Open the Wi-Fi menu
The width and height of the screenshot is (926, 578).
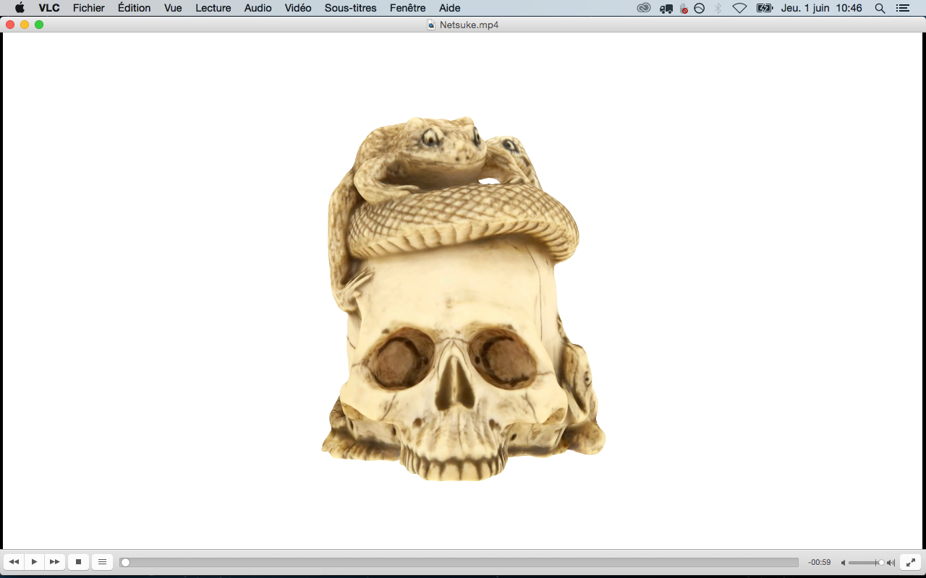click(739, 8)
